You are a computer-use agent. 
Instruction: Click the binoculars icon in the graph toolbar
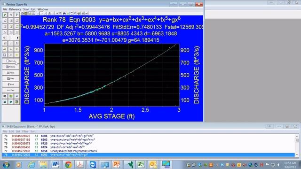click(x=64, y=13)
